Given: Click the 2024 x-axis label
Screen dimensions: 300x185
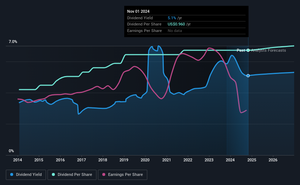Looking at the screenshot, I should [x=230, y=160].
